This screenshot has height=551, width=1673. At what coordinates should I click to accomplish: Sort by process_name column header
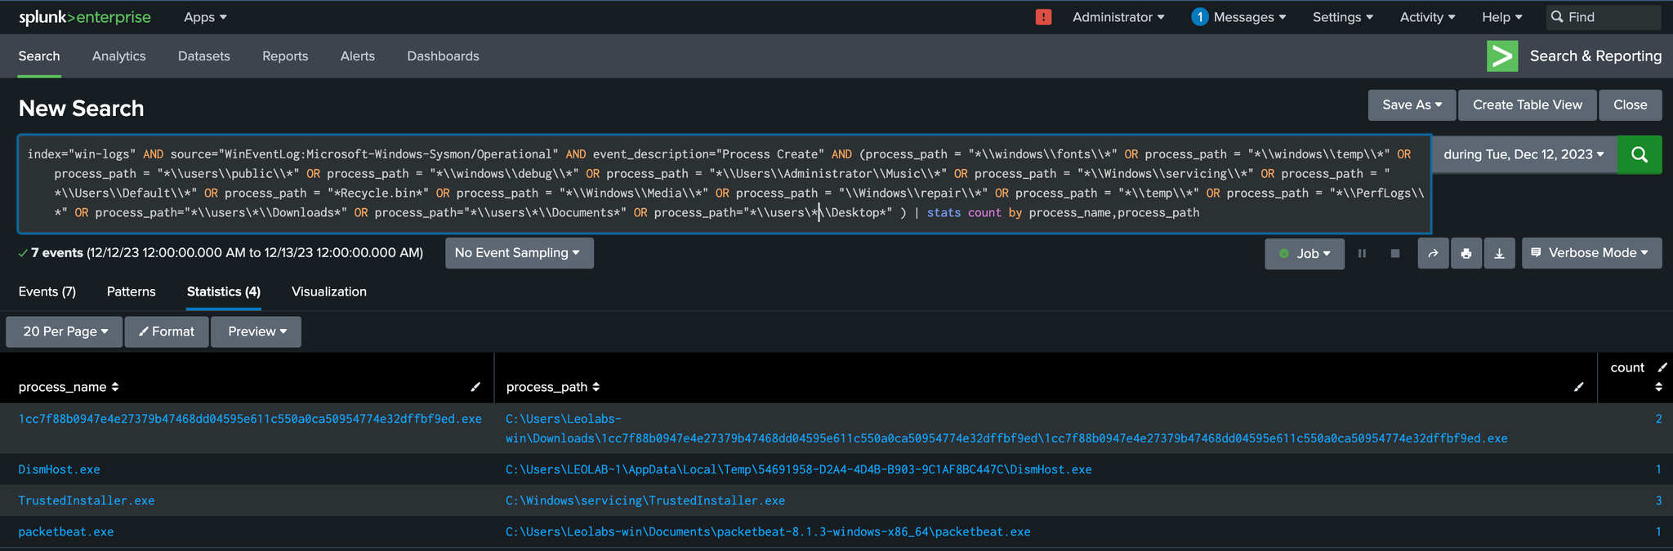(x=69, y=387)
